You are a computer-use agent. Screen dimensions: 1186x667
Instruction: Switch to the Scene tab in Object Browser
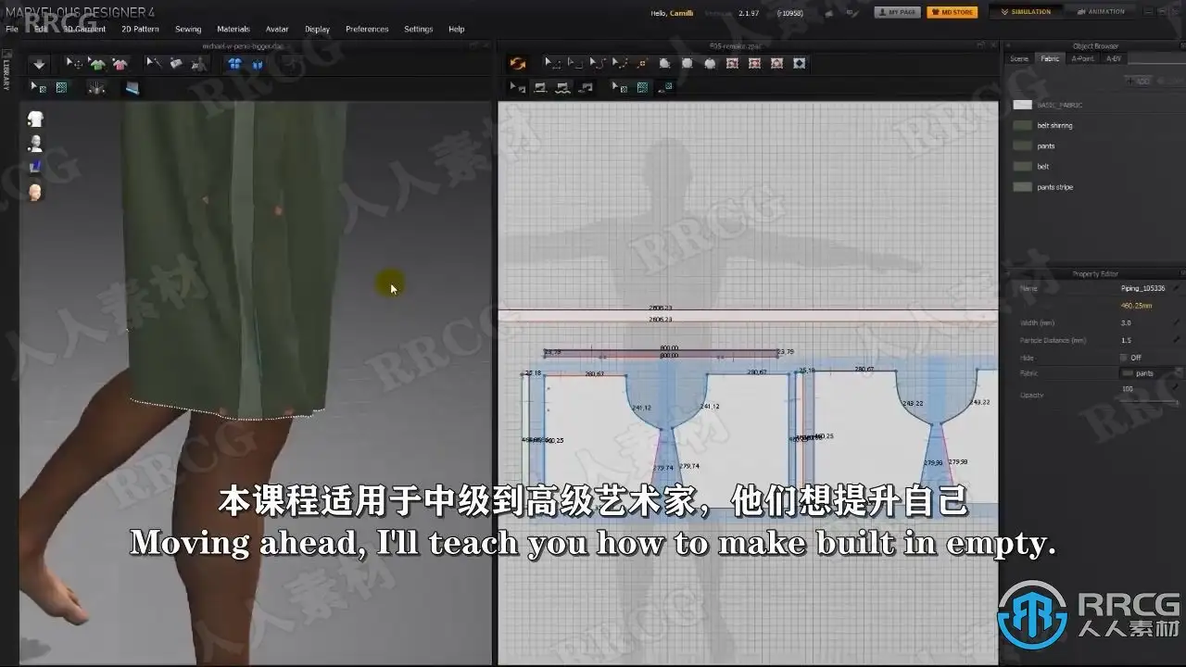[1019, 58]
